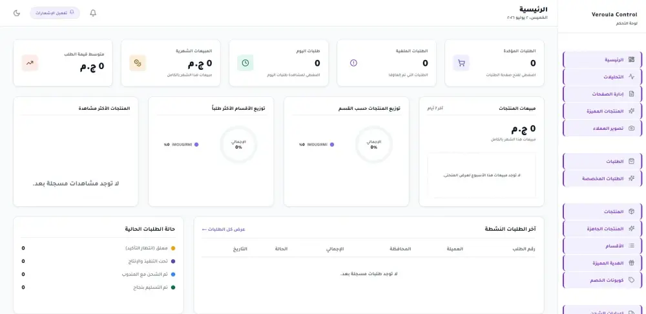Click the Veroula Control title
The width and height of the screenshot is (646, 314).
[614, 14]
